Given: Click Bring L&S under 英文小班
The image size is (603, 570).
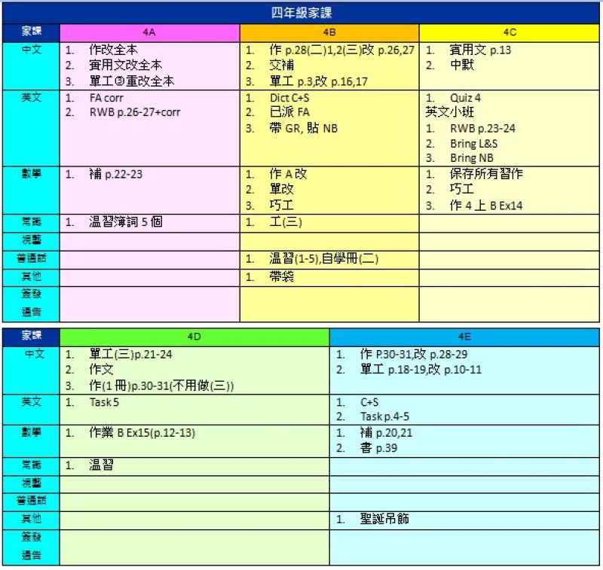Looking at the screenshot, I should pyautogui.click(x=473, y=143).
